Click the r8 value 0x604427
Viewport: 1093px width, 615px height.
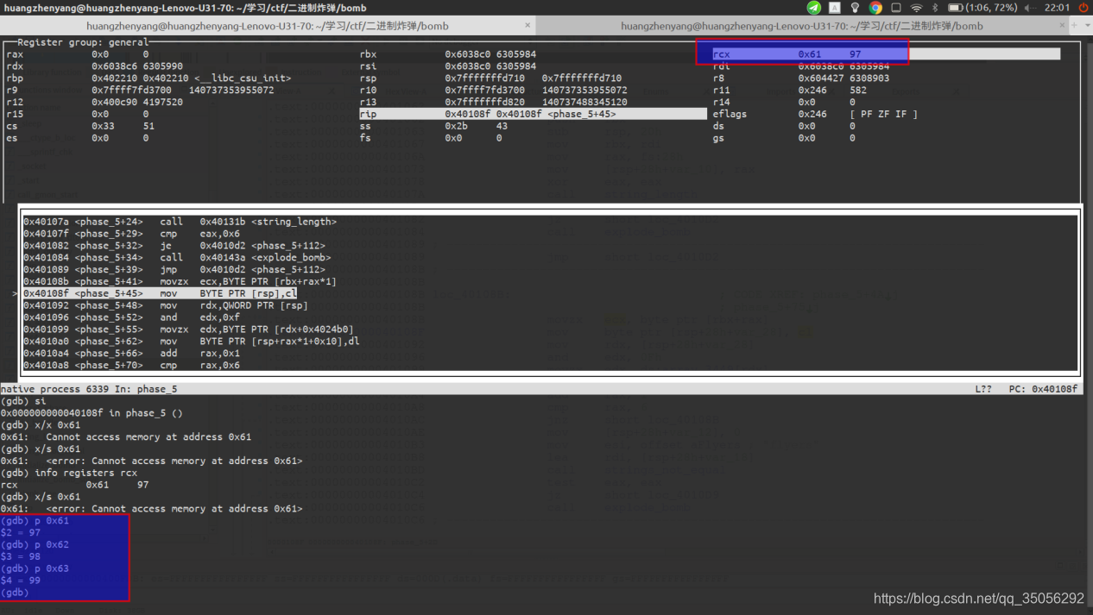(821, 78)
